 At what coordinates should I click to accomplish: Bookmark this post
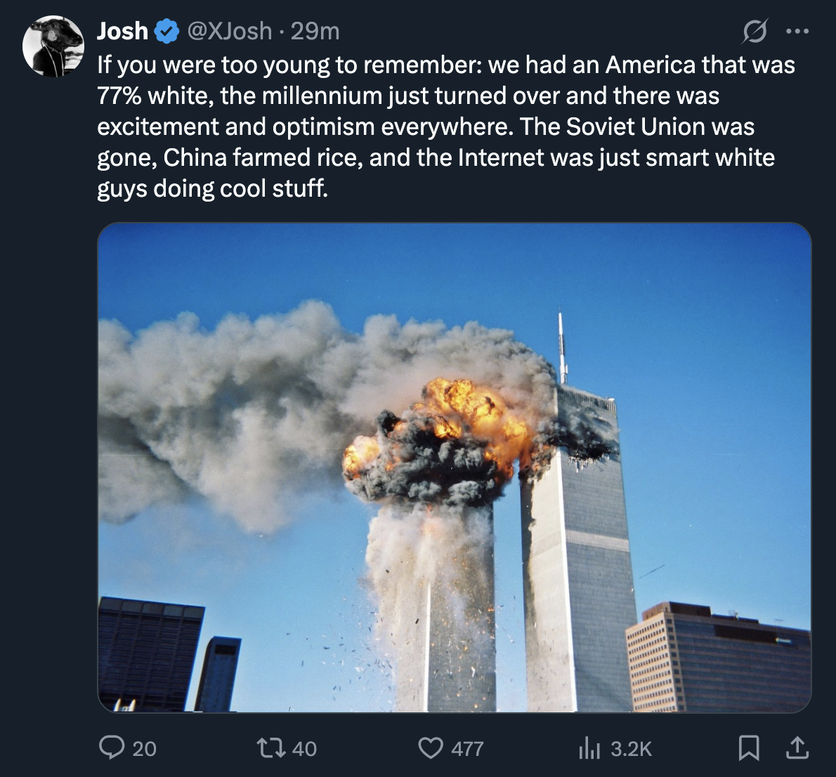pos(749,747)
